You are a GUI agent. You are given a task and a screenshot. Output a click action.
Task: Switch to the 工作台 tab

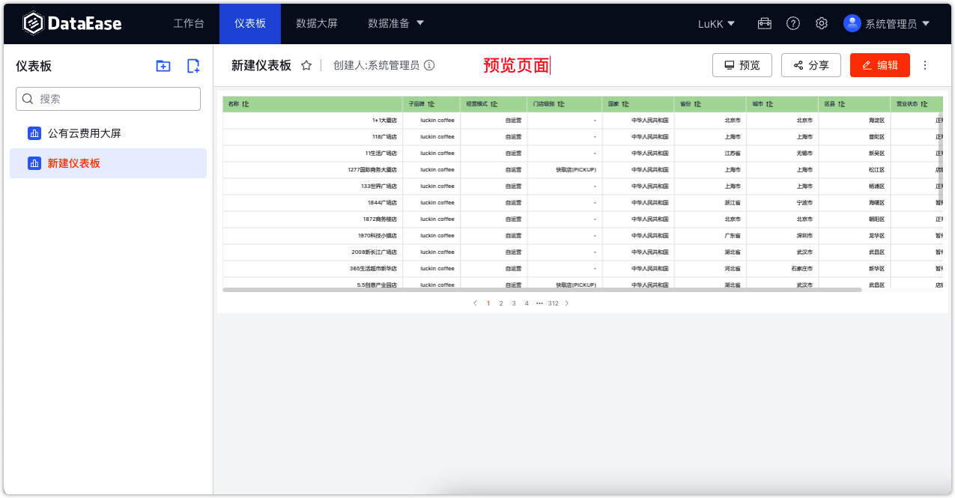[189, 23]
